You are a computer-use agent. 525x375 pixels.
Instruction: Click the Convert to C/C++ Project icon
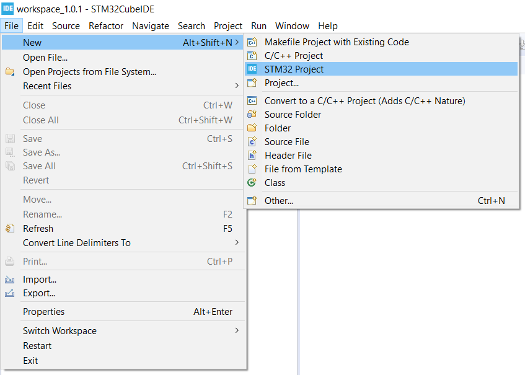click(252, 101)
